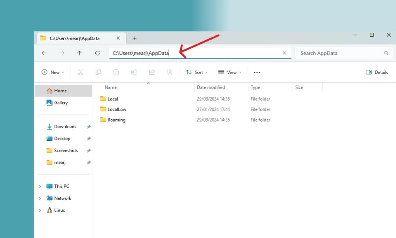Toggle the pin beside mearj folder
Viewport: 396px width, 238px height.
click(88, 162)
